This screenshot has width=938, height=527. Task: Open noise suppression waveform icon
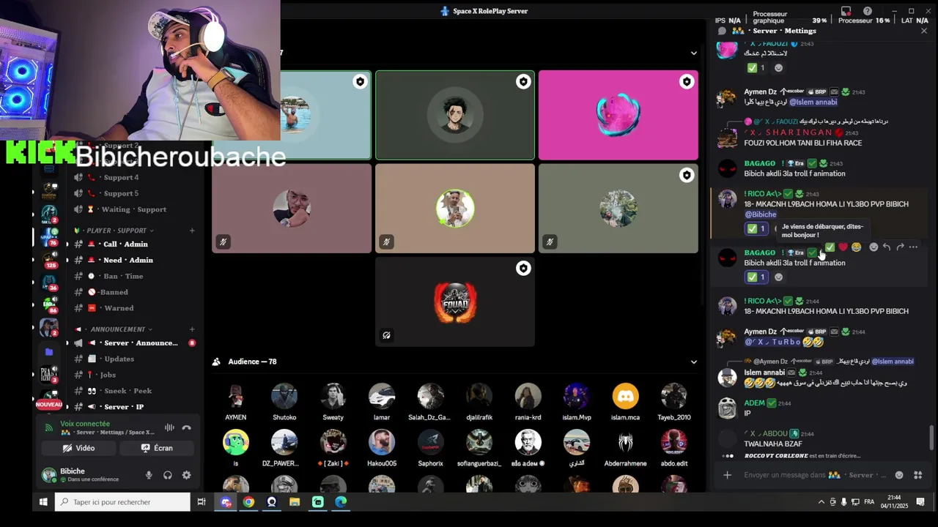pyautogui.click(x=169, y=427)
